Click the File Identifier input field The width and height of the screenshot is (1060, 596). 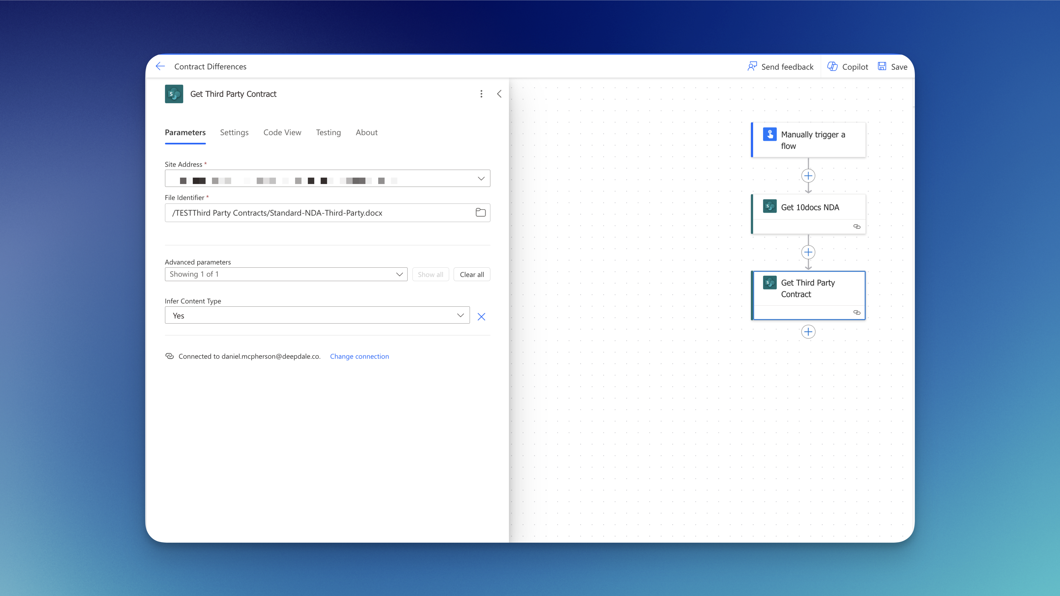click(317, 213)
